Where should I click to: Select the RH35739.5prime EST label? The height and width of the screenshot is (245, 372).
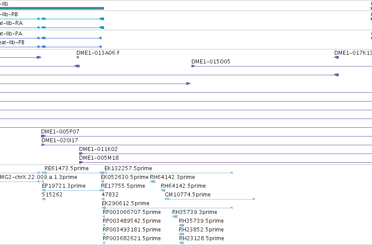tap(201, 221)
